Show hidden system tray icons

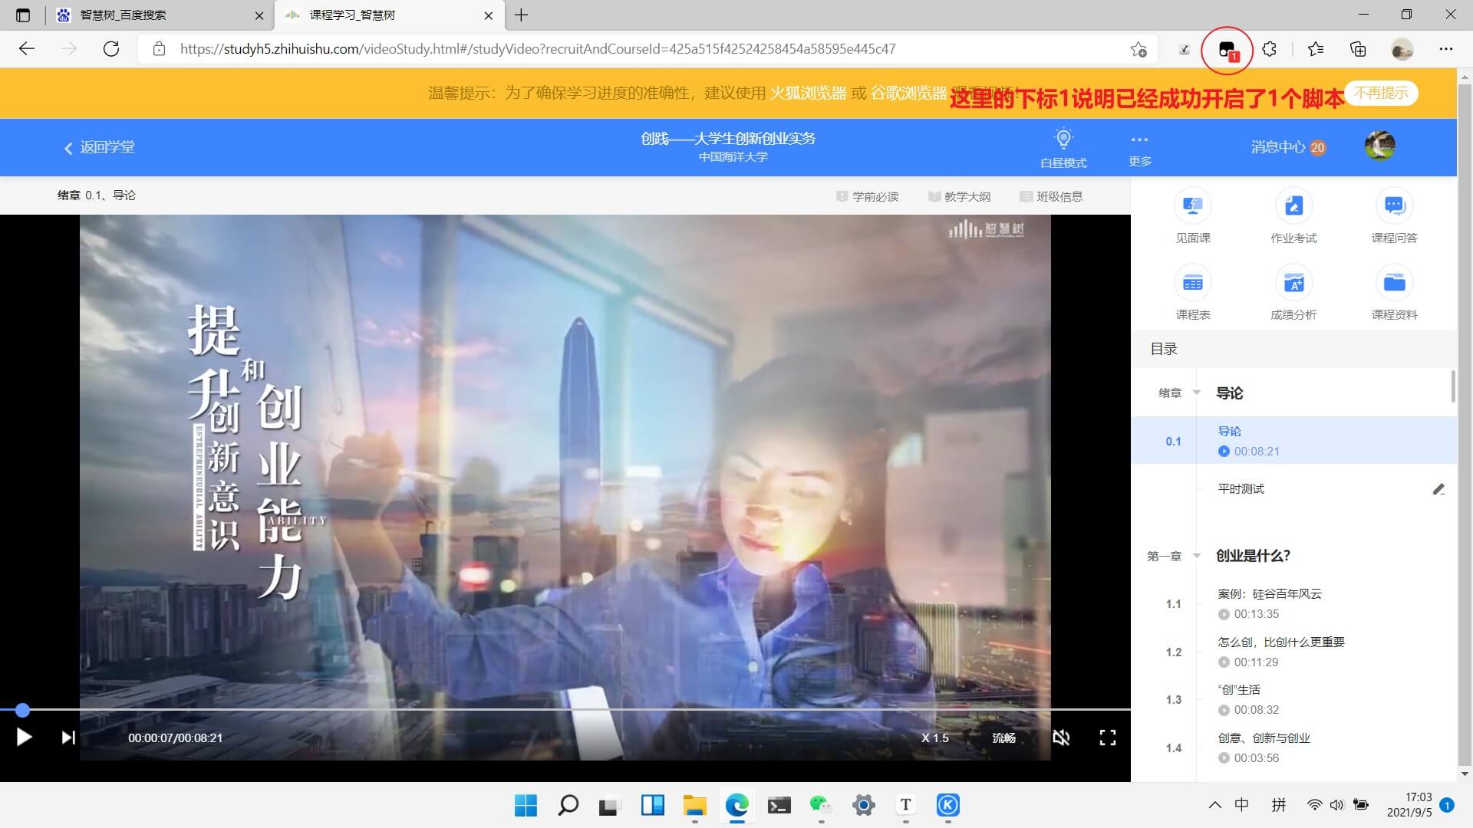click(1214, 805)
